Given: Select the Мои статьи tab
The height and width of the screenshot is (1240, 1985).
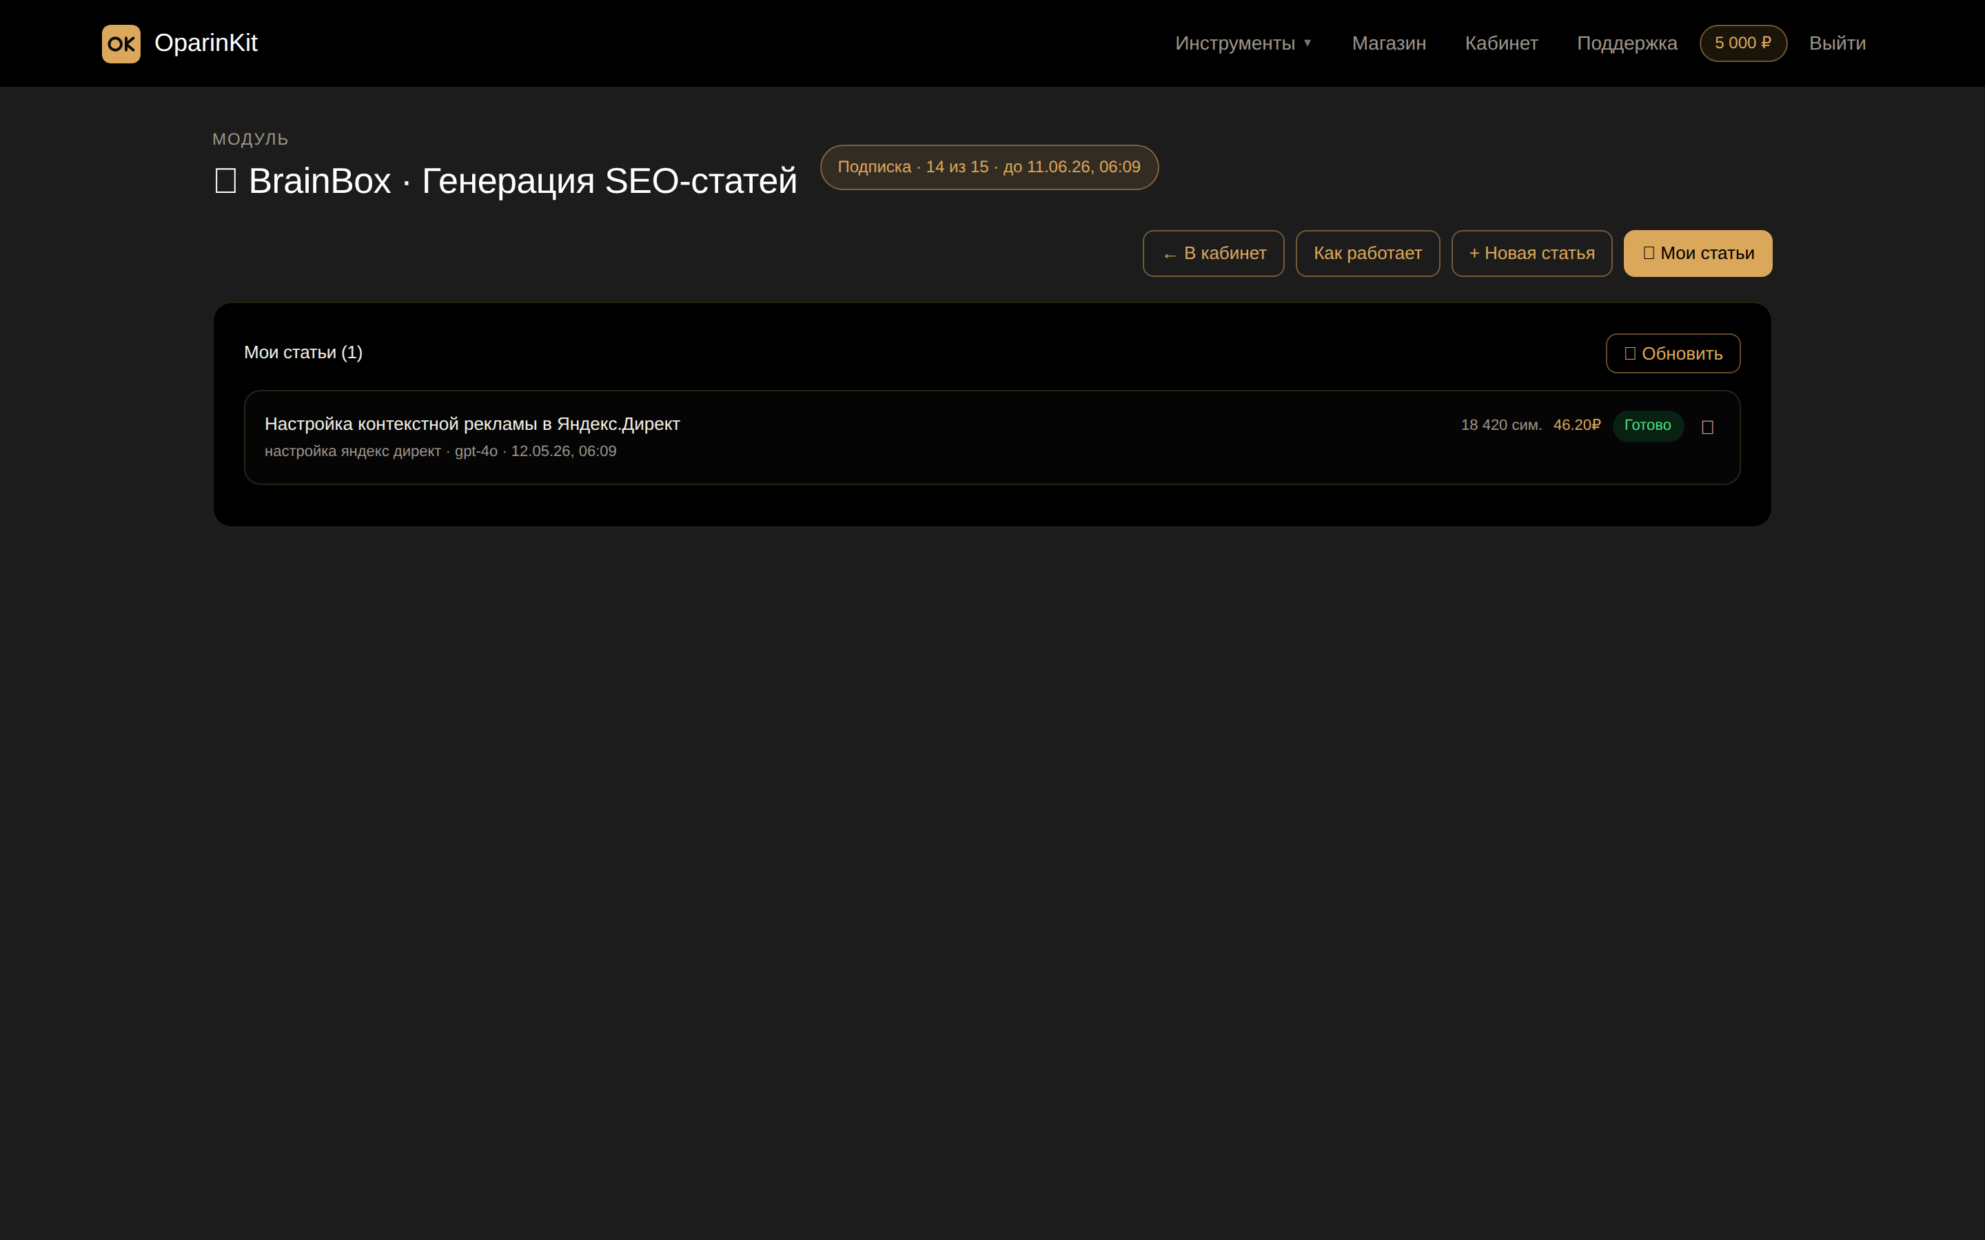Looking at the screenshot, I should 1698,254.
